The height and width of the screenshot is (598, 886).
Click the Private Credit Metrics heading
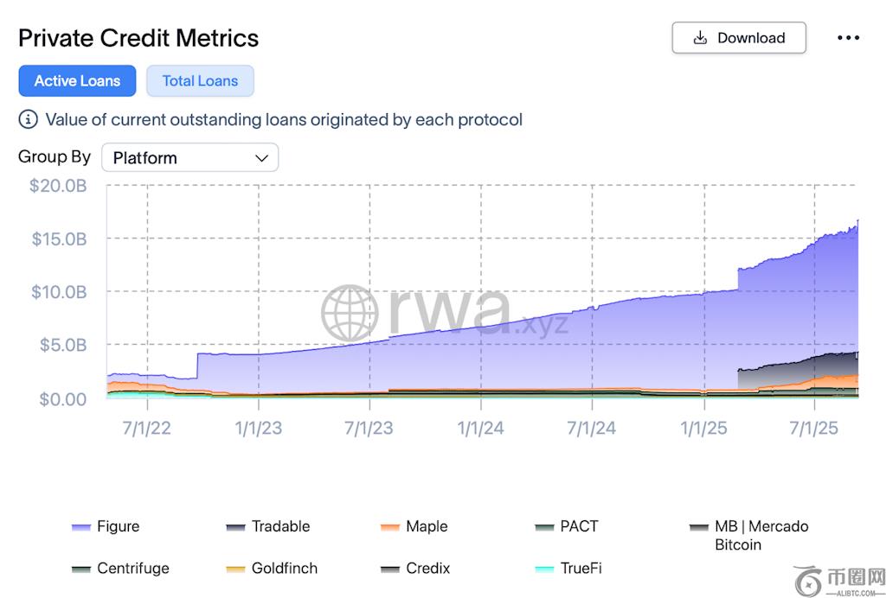(x=138, y=38)
